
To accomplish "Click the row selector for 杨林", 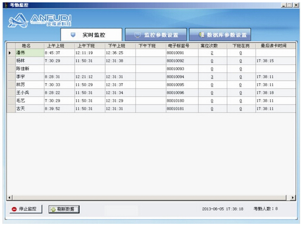I will pos(11,61).
